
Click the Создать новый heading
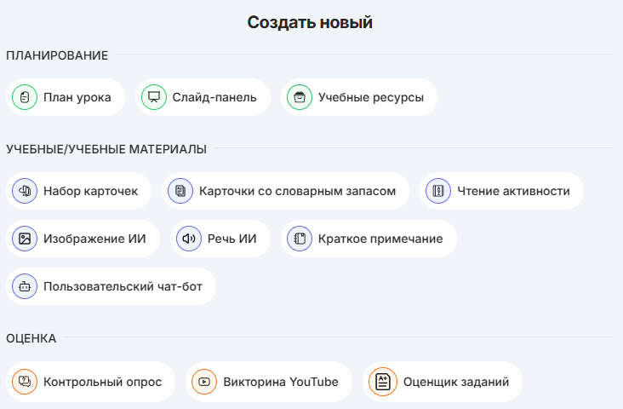[x=310, y=23]
